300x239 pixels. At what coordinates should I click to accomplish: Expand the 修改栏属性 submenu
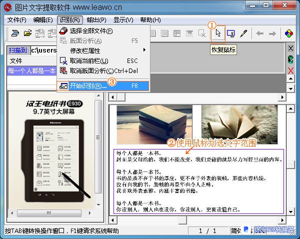(103, 50)
